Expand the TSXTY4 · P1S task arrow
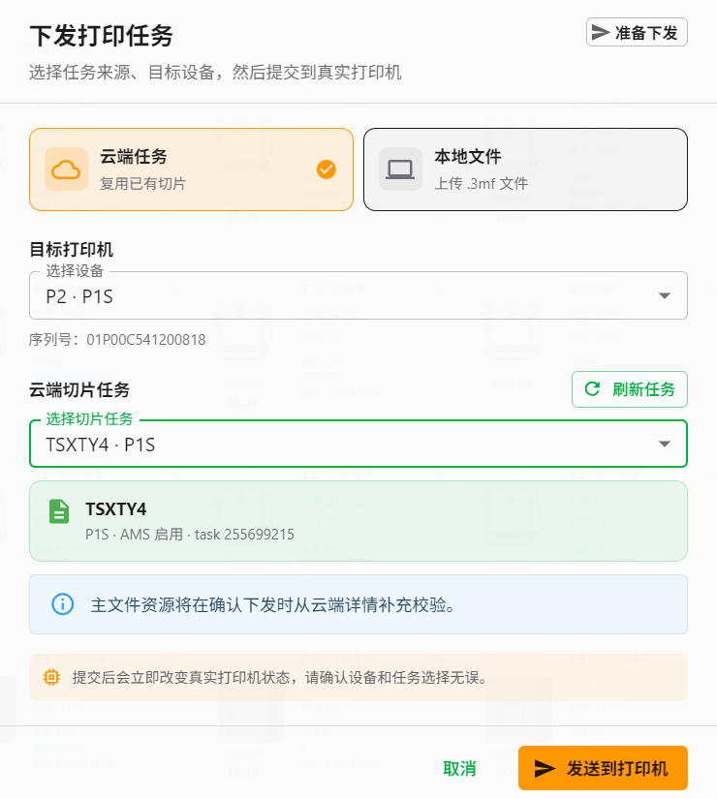Viewport: 717px width, 799px height. pyautogui.click(x=664, y=444)
